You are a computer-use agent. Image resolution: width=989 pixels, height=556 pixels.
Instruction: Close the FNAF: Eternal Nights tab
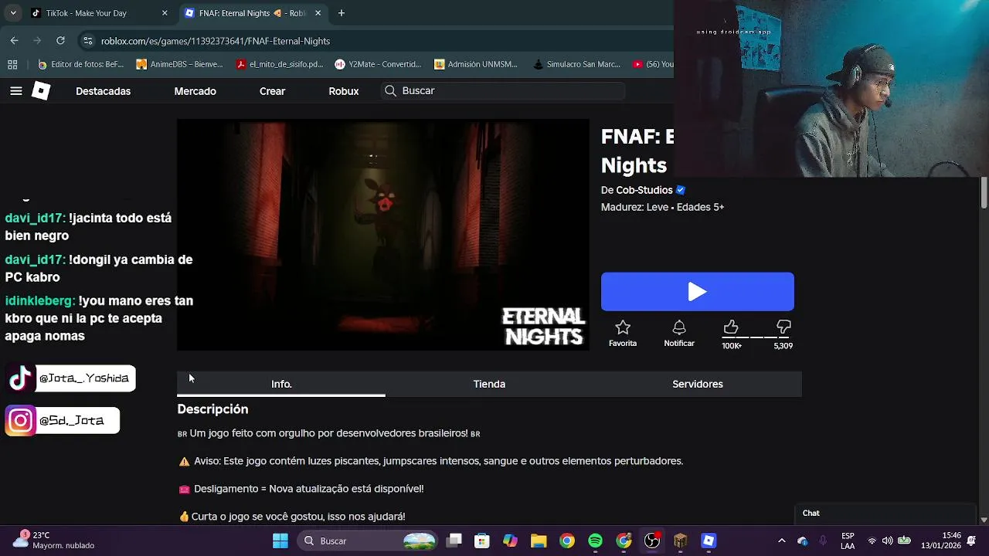tap(318, 13)
